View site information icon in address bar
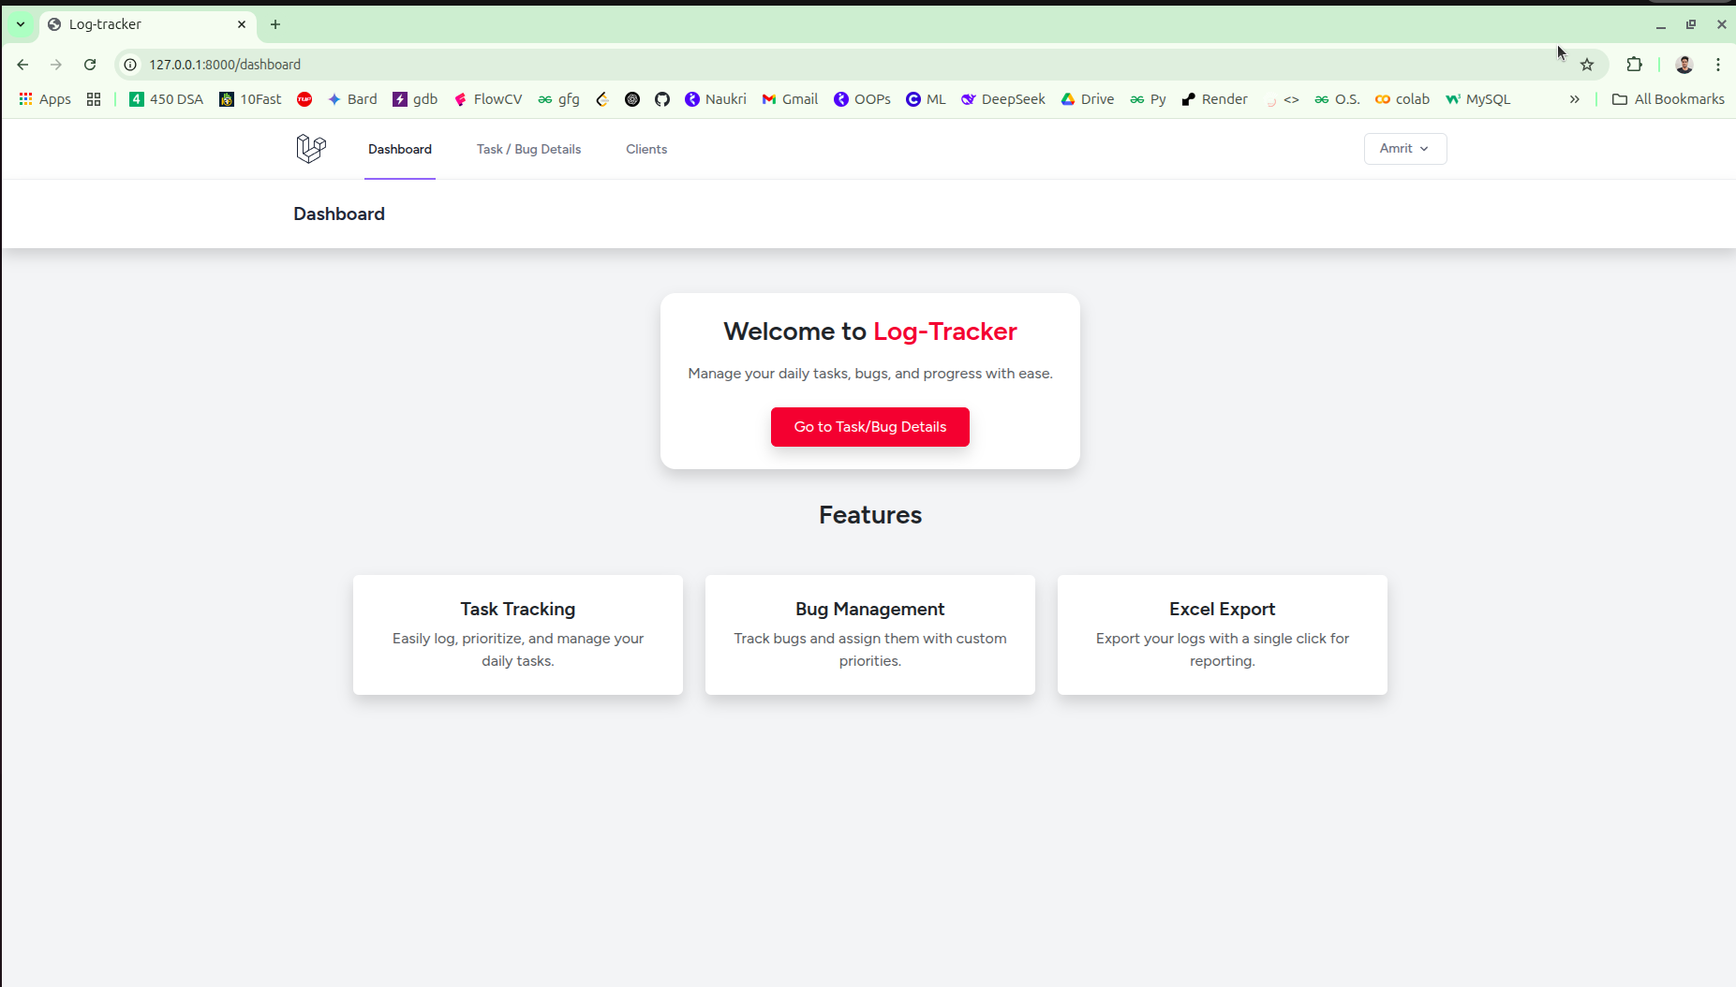Screen dimensions: 1736x987 pos(130,65)
